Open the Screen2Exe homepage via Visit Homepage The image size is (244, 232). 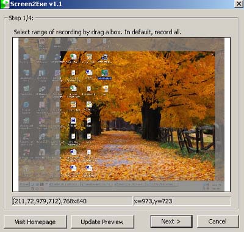pos(35,222)
